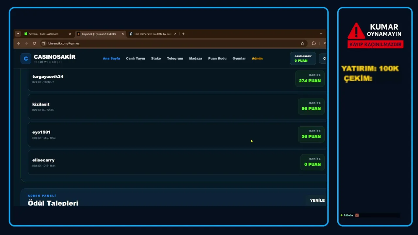
Task: View site information icon in address bar
Action: [x=44, y=43]
